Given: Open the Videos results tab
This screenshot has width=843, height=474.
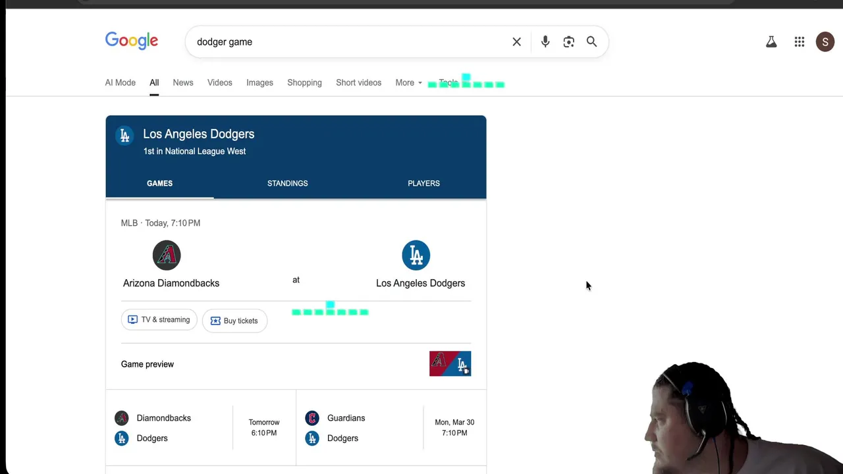Looking at the screenshot, I should tap(220, 83).
